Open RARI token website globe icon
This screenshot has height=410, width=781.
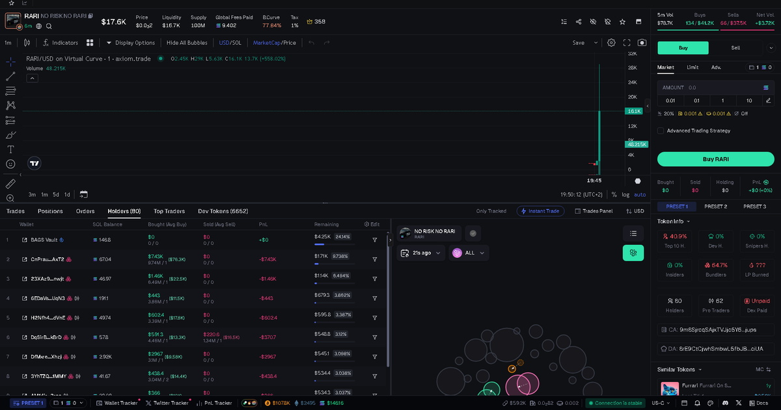39,26
